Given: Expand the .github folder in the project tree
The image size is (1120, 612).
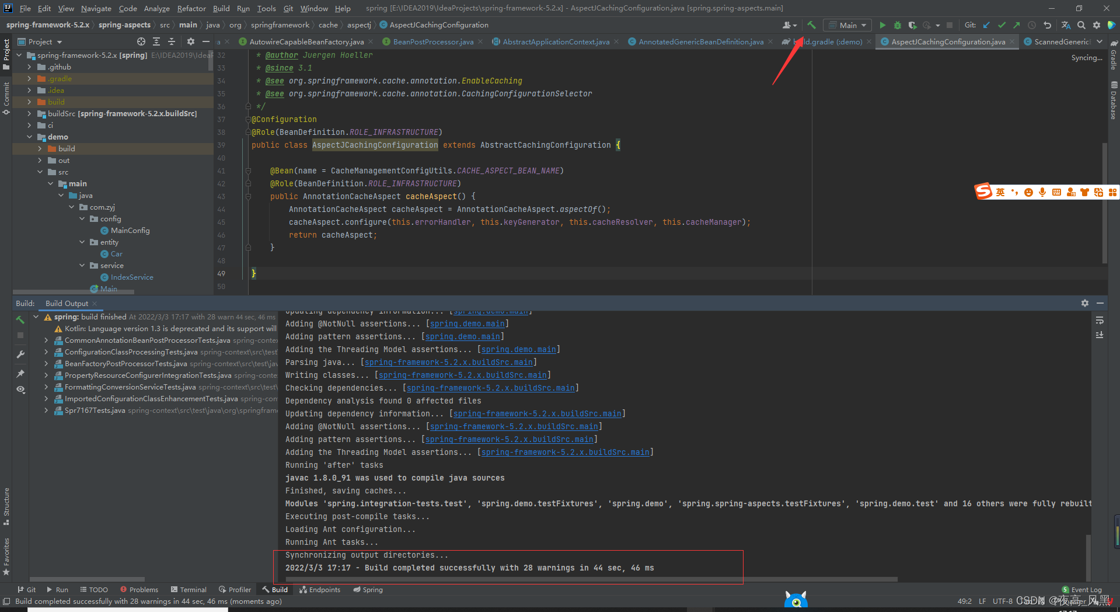Looking at the screenshot, I should 29,67.
